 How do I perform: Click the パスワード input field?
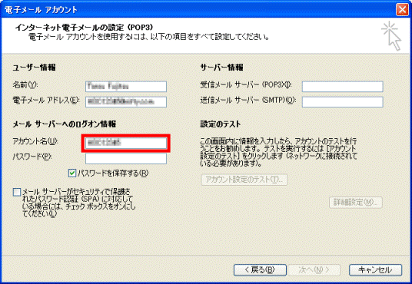click(126, 159)
